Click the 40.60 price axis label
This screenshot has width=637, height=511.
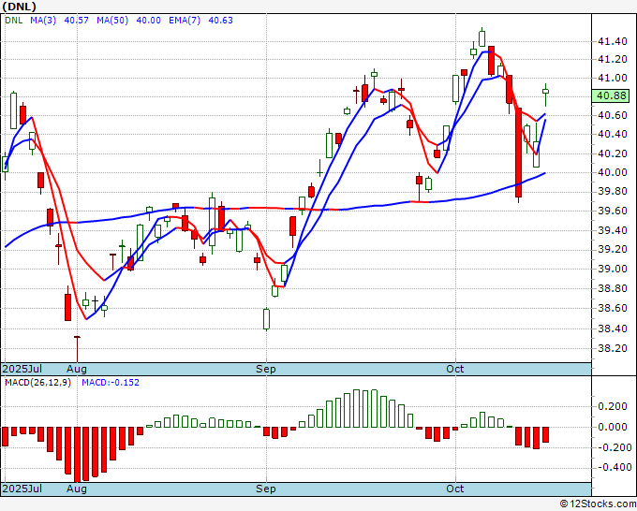(x=612, y=116)
